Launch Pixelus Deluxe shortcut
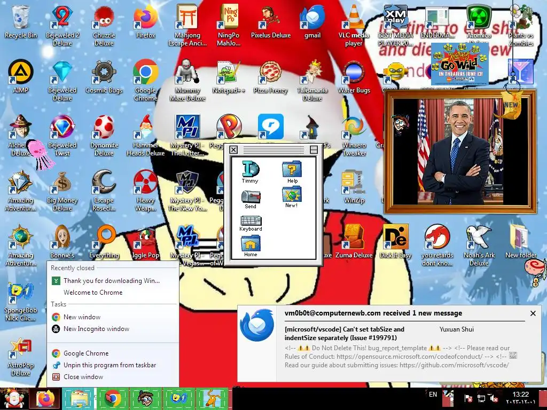The width and height of the screenshot is (547, 410). (x=271, y=21)
